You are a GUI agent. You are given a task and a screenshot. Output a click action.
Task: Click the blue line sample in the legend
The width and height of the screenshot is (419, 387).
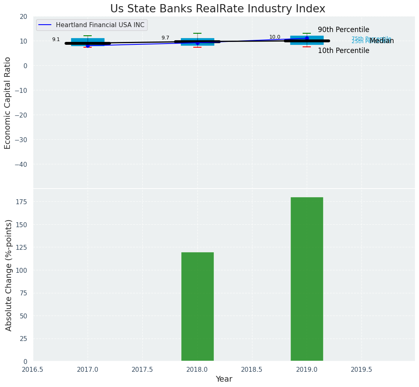point(45,25)
